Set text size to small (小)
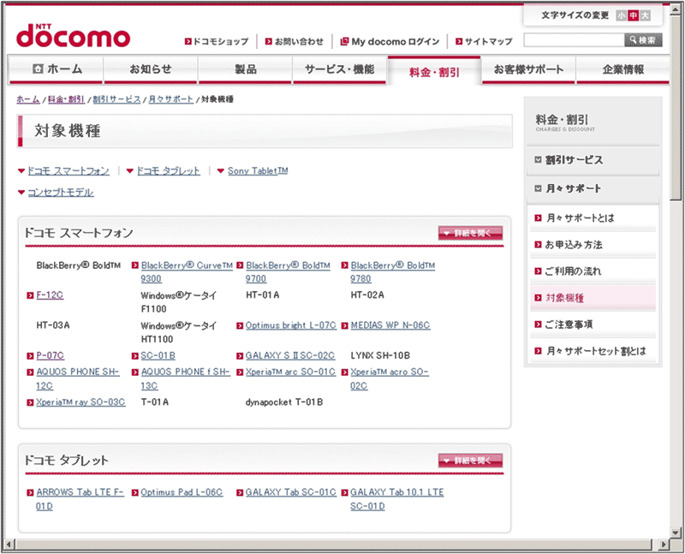The height and width of the screenshot is (554, 685). coord(622,15)
